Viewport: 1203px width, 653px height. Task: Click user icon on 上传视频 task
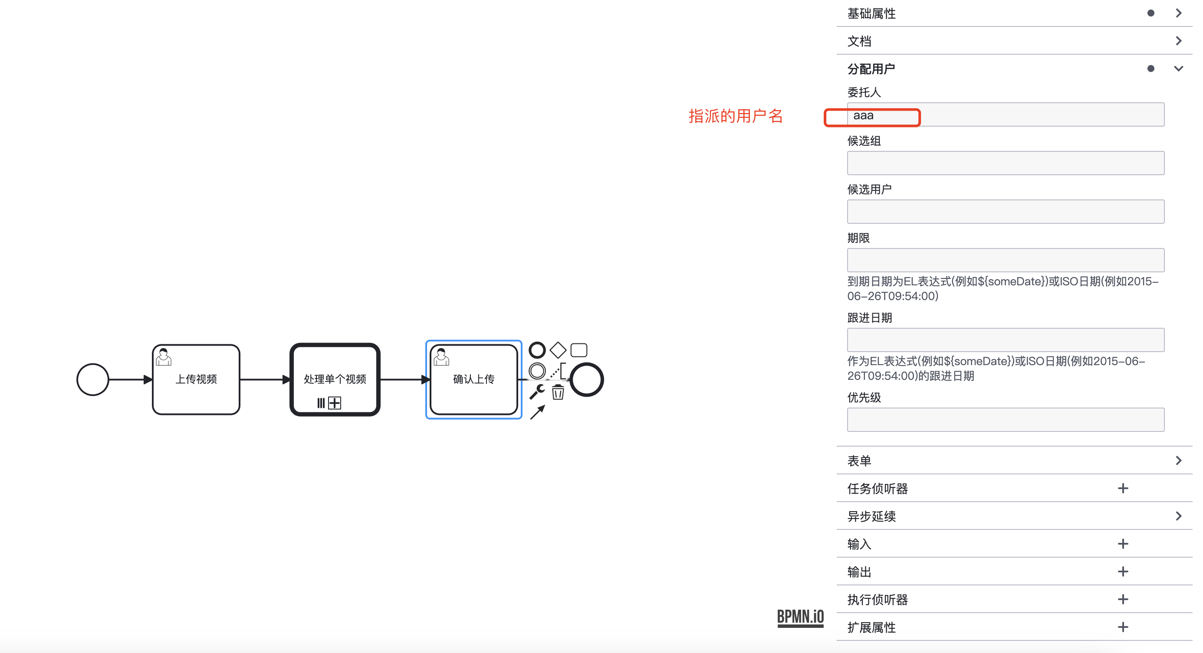[164, 357]
